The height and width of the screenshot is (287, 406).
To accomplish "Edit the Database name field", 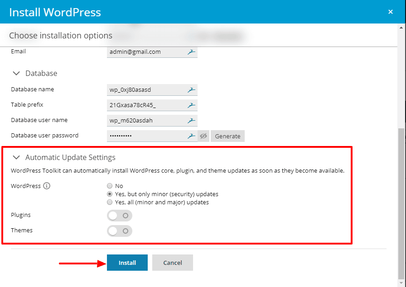I will [x=152, y=90].
